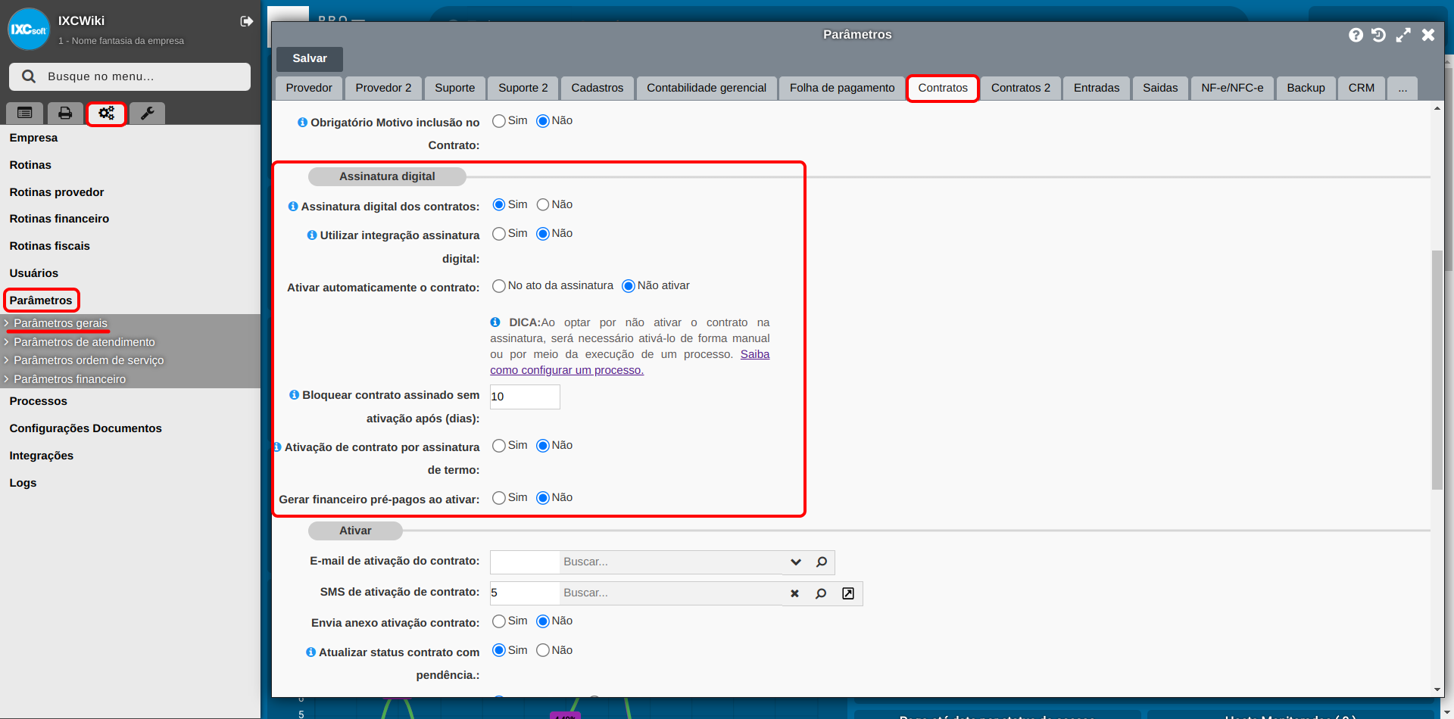Click info icon for Obrigatório Motivo inclusão
This screenshot has width=1454, height=719.
coord(302,123)
